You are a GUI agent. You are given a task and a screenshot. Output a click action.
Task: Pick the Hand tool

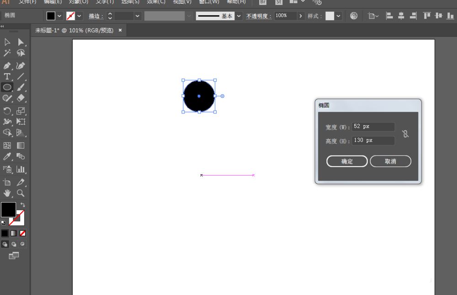tap(7, 193)
